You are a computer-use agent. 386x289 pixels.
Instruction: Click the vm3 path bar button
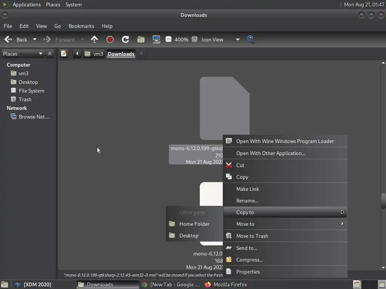[94, 54]
